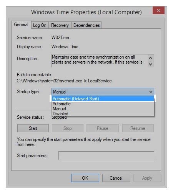Click the Path to executable label
This screenshot has width=173, height=195.
35,75
